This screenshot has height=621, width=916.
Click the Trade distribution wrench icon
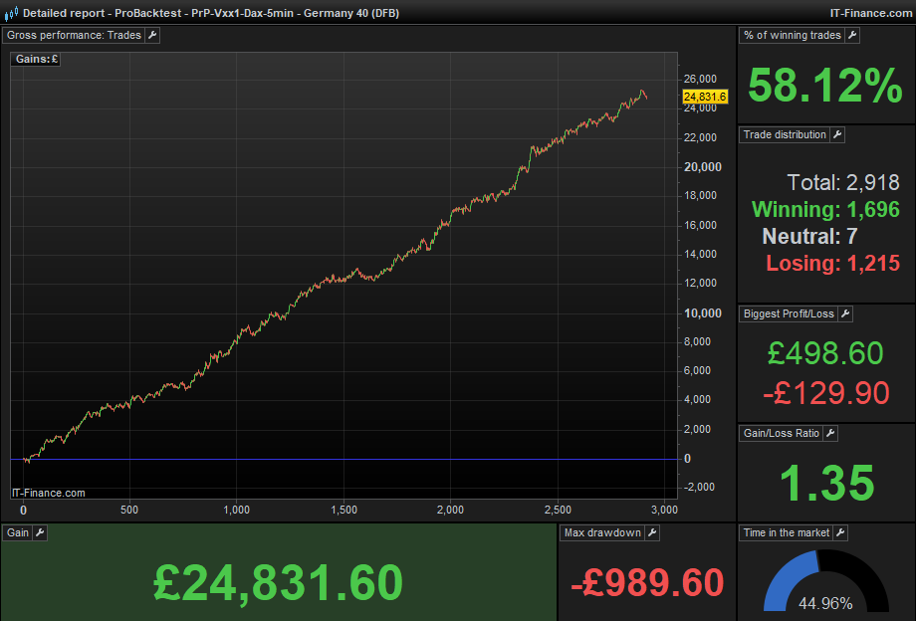pos(837,134)
